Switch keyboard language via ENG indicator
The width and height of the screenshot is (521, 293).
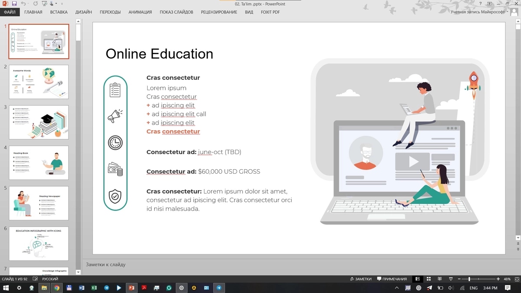[x=473, y=287]
